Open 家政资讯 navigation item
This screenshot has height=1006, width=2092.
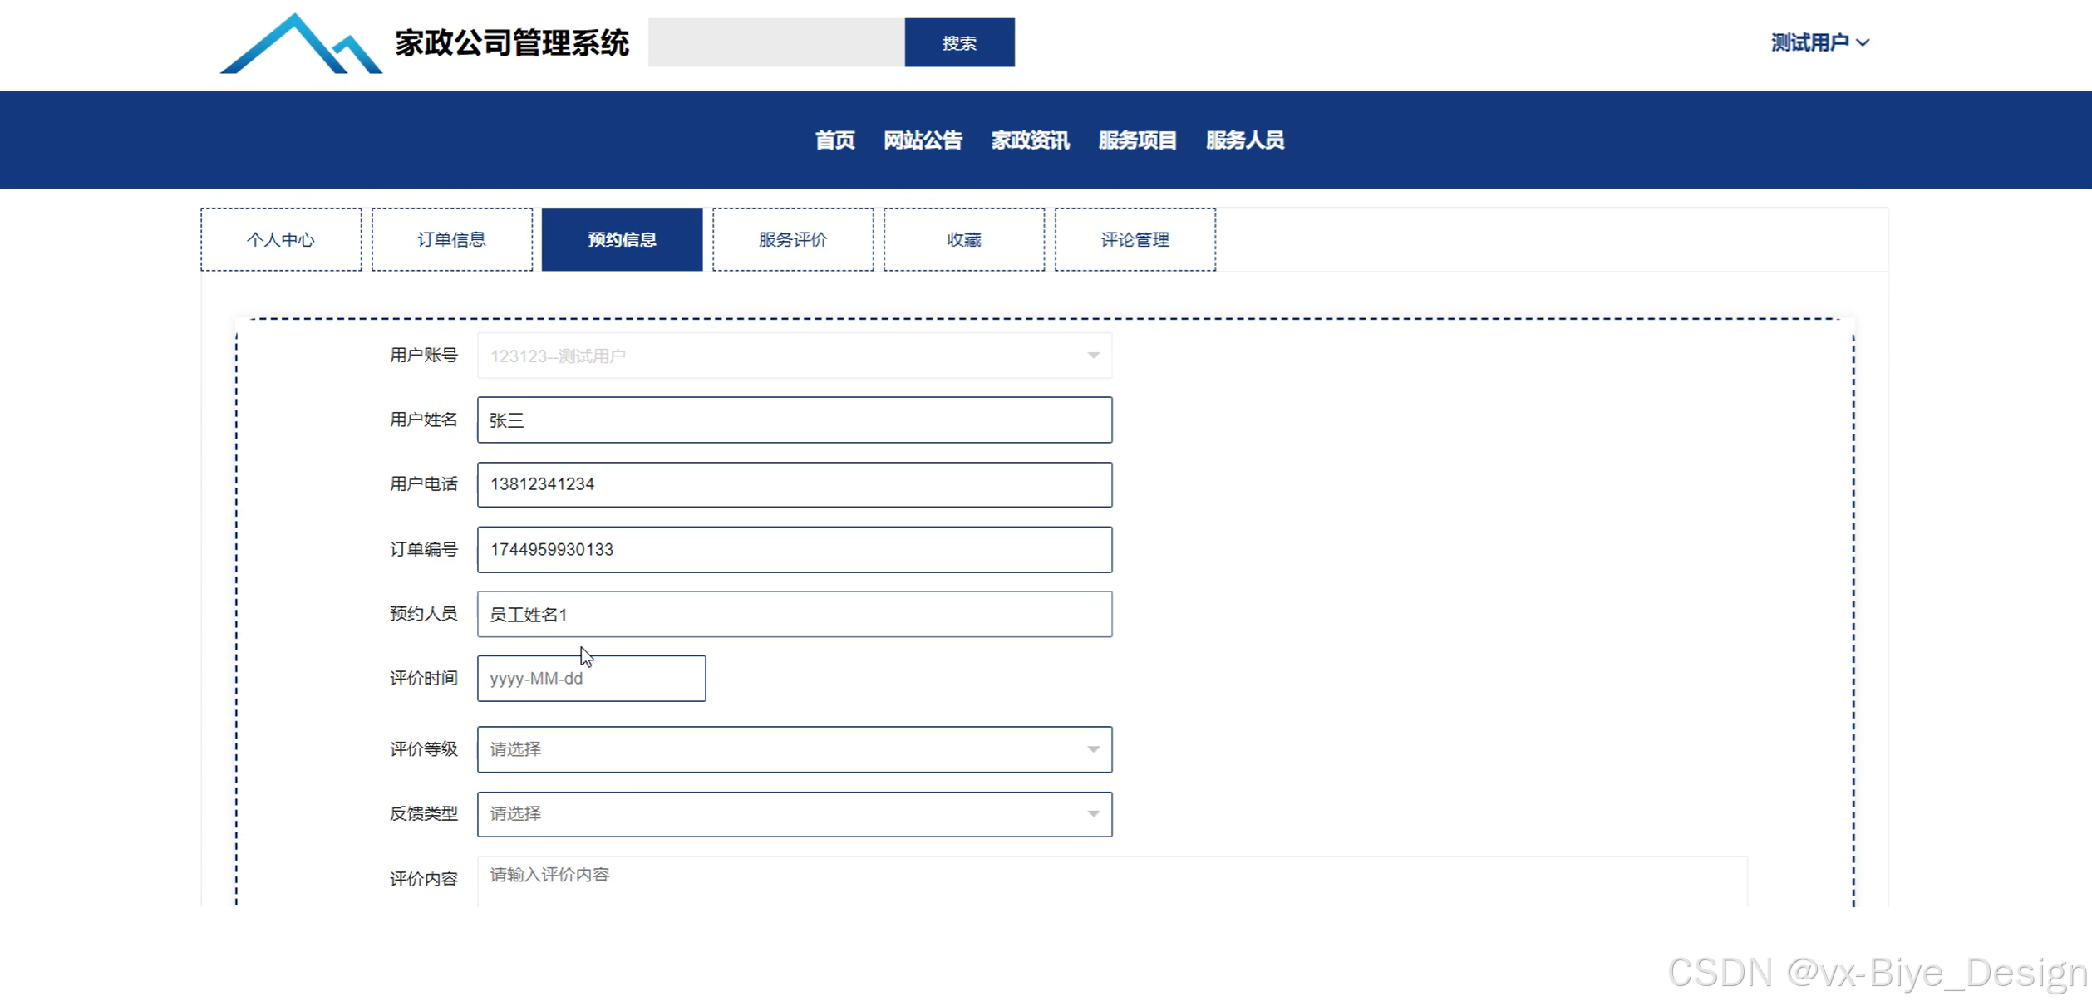click(x=1030, y=140)
